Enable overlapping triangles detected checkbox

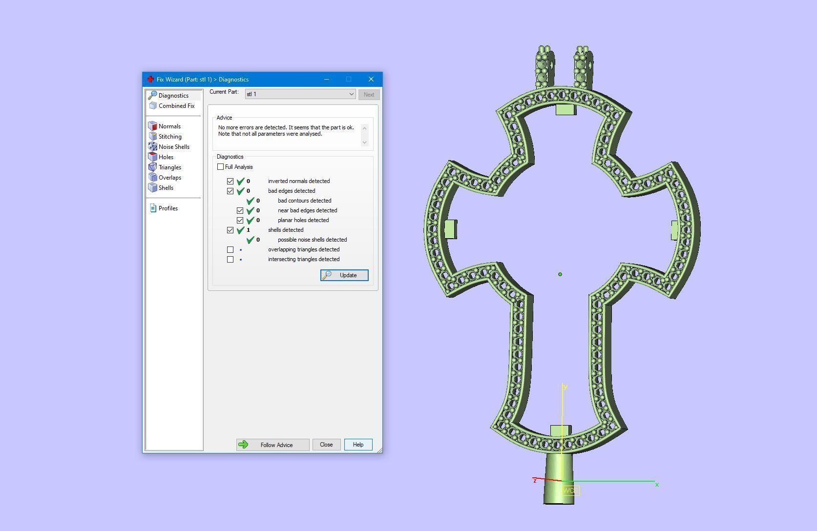(230, 249)
